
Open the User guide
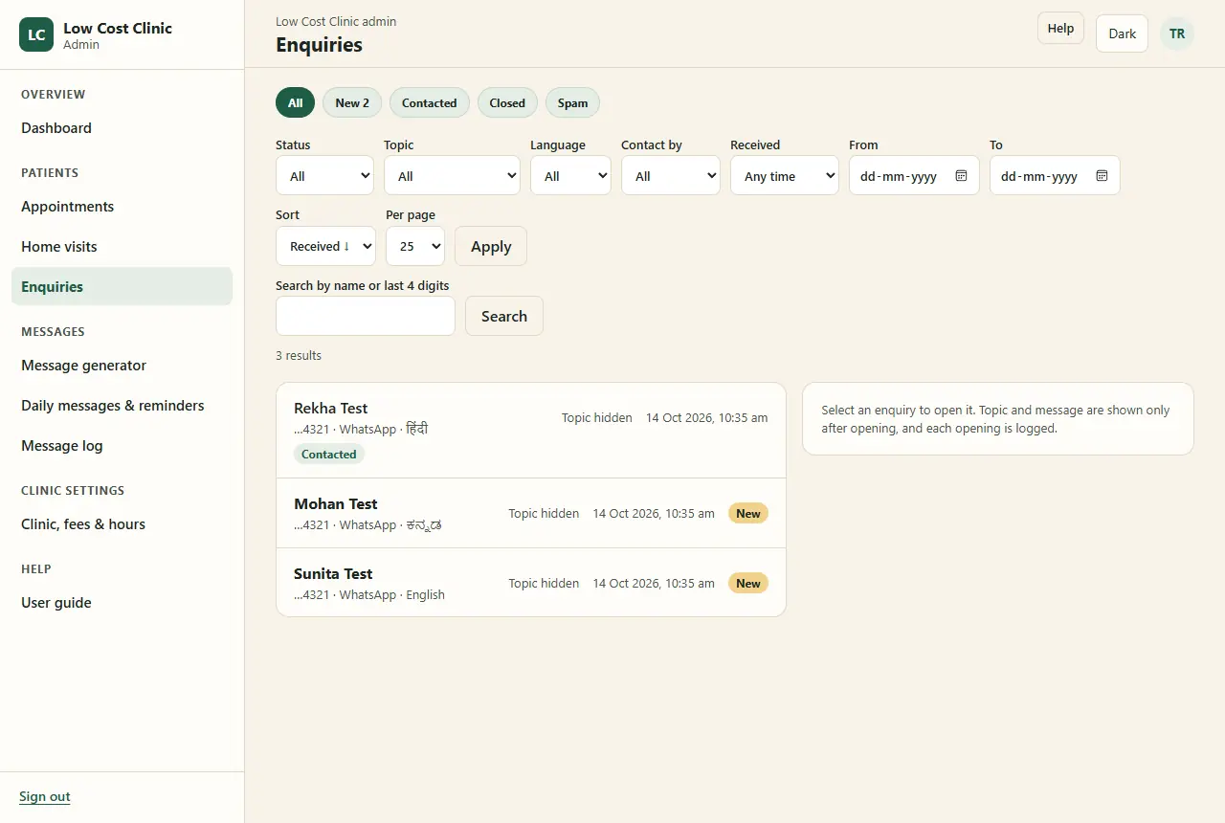click(122, 603)
